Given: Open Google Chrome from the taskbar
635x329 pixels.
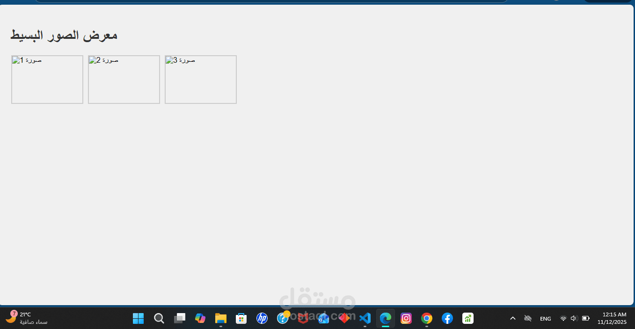Looking at the screenshot, I should coord(427,318).
